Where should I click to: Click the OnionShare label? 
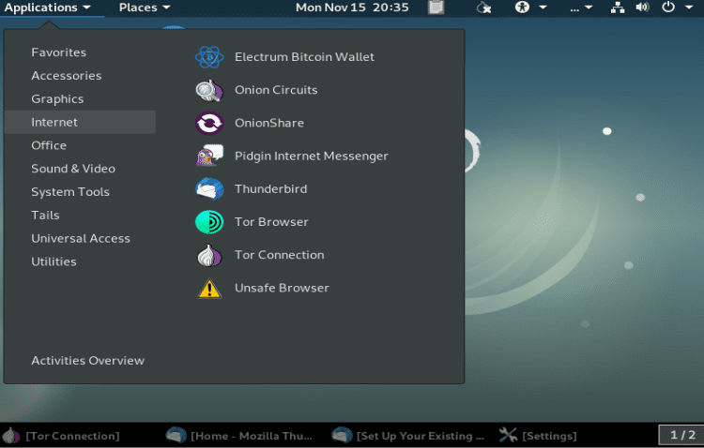[x=269, y=123]
